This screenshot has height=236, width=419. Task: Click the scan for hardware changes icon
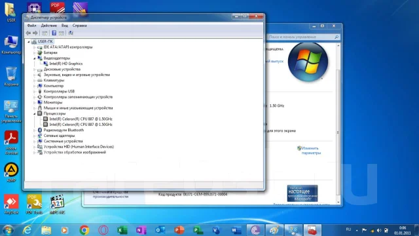71,33
